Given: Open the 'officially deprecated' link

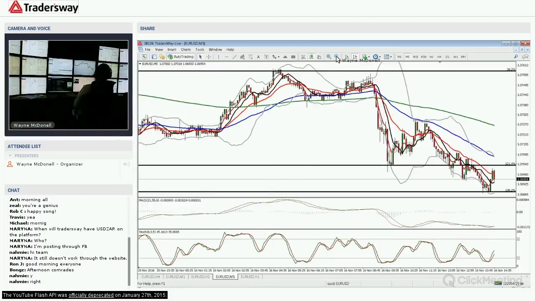Looking at the screenshot, I should coord(91,295).
